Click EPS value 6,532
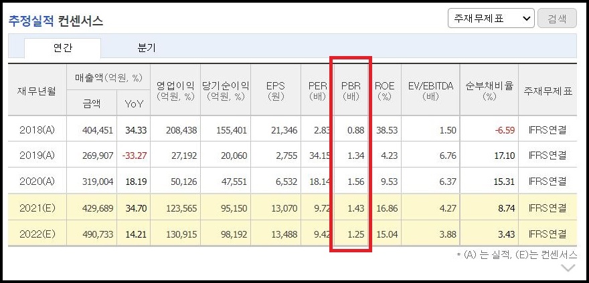 tap(286, 182)
